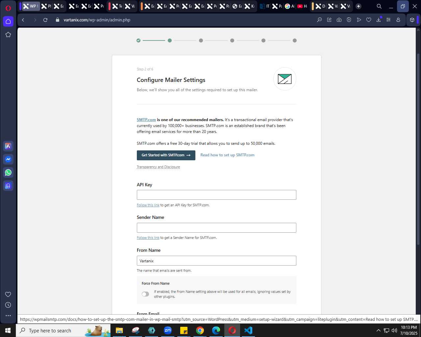Open the bookmarks star in sidebar

(8, 35)
